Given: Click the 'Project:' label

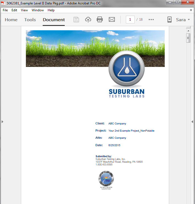Looking at the screenshot, I should point(101,130).
